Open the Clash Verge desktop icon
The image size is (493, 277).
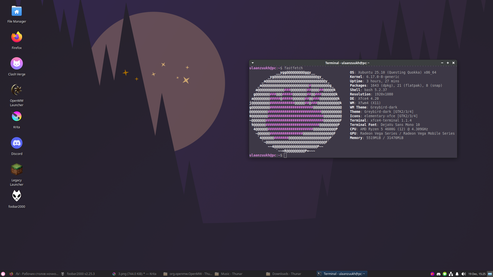click(x=17, y=64)
